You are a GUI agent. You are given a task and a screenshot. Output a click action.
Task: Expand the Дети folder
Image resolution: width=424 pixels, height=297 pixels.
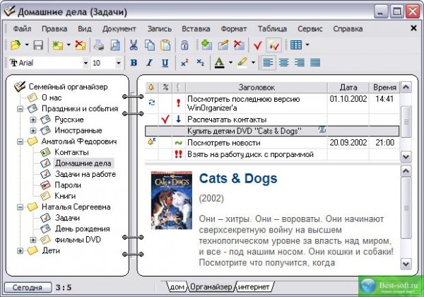[x=20, y=251]
